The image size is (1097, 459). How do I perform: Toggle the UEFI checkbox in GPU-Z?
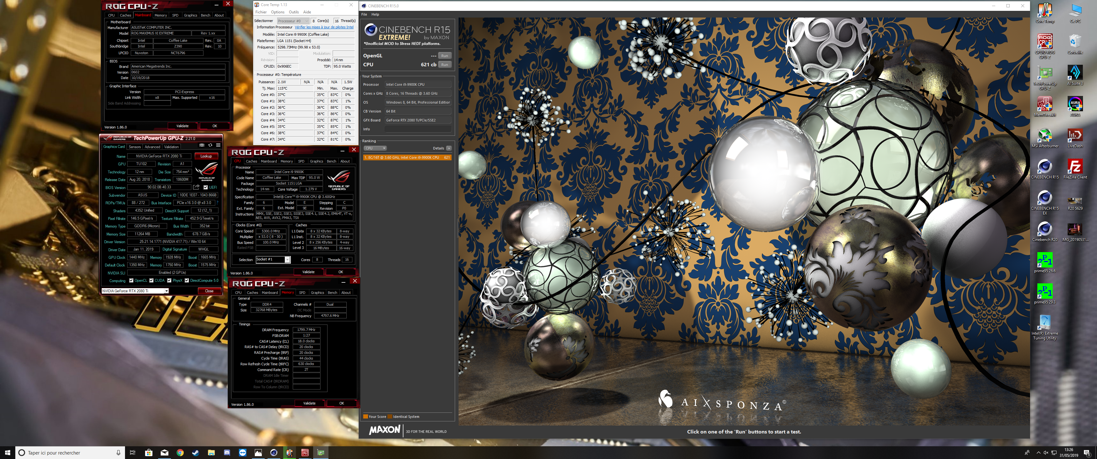[x=205, y=187]
